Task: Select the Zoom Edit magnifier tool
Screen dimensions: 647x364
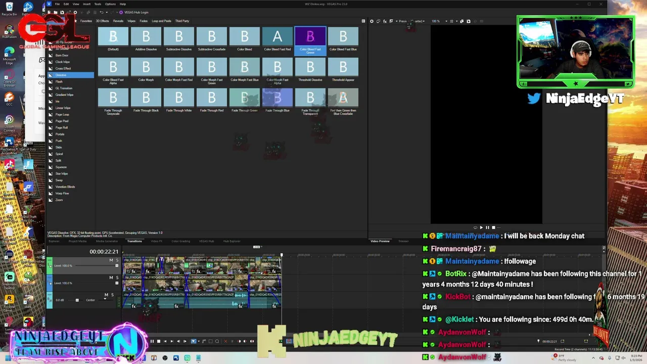Action: [x=217, y=341]
